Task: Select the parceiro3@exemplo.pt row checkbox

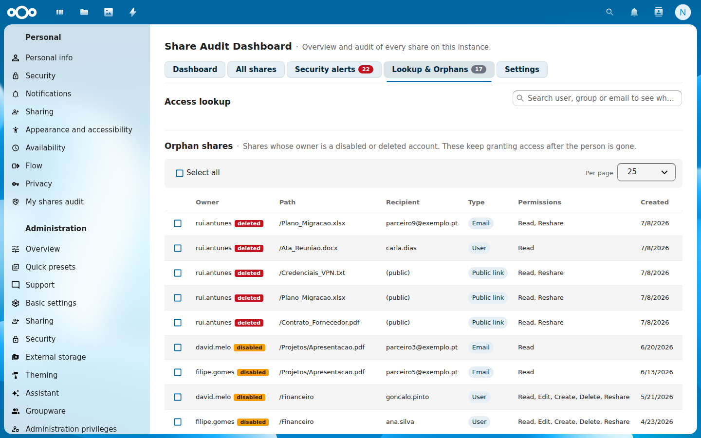Action: (178, 347)
